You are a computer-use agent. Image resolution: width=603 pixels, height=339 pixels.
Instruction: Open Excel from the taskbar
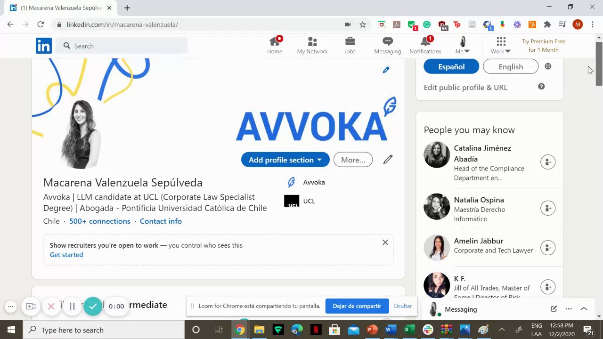point(409,330)
